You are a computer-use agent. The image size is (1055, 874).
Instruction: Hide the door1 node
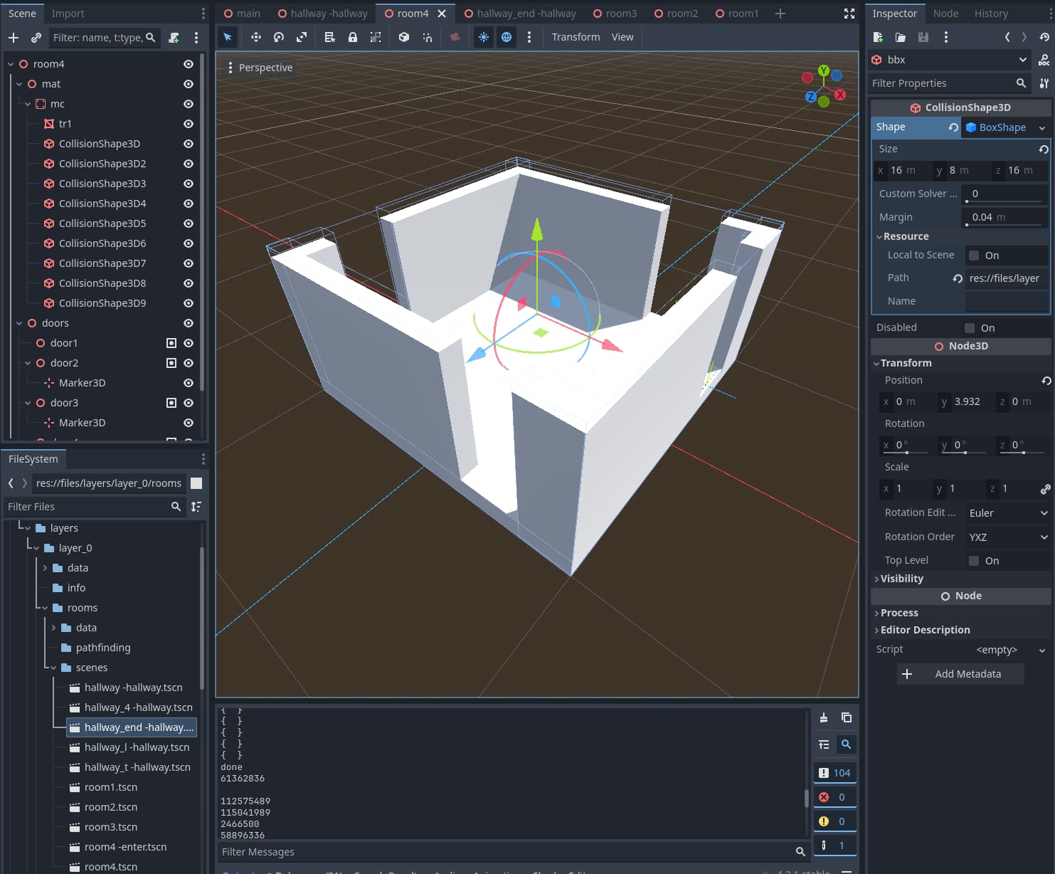(189, 343)
